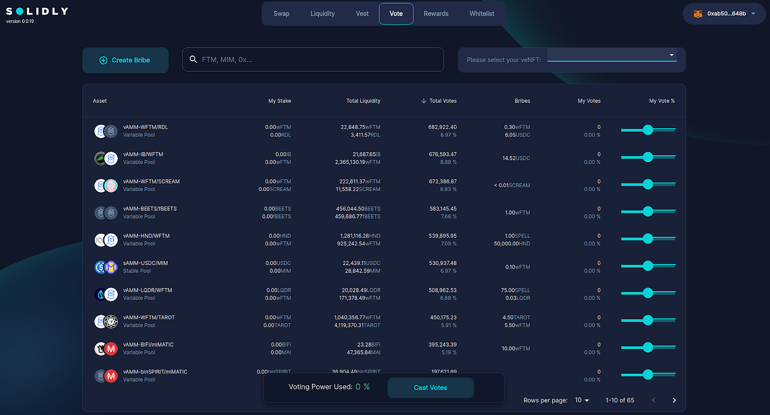This screenshot has height=415, width=770.
Task: Click the search magnifier icon
Action: pyautogui.click(x=193, y=59)
